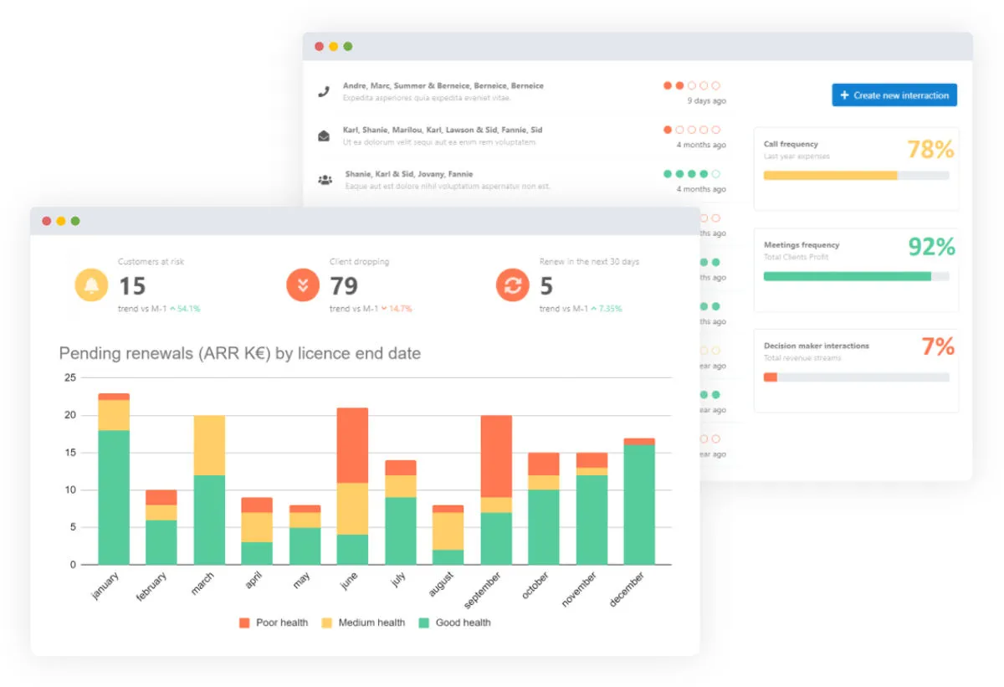Image resolution: width=1004 pixels, height=687 pixels.
Task: Toggle the Medium health legend entry
Action: pos(363,623)
